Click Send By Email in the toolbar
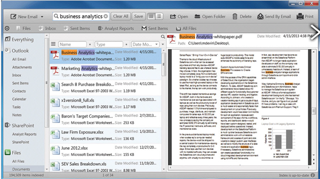 274,17
